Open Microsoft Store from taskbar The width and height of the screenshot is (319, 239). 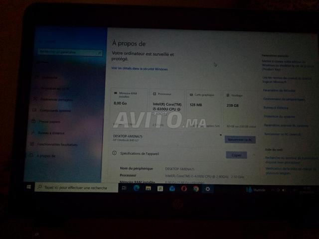click(x=160, y=189)
